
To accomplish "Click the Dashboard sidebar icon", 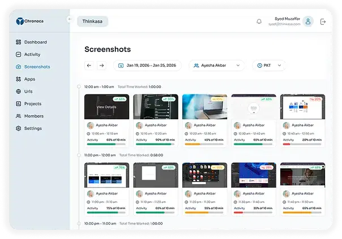I will (x=19, y=42).
